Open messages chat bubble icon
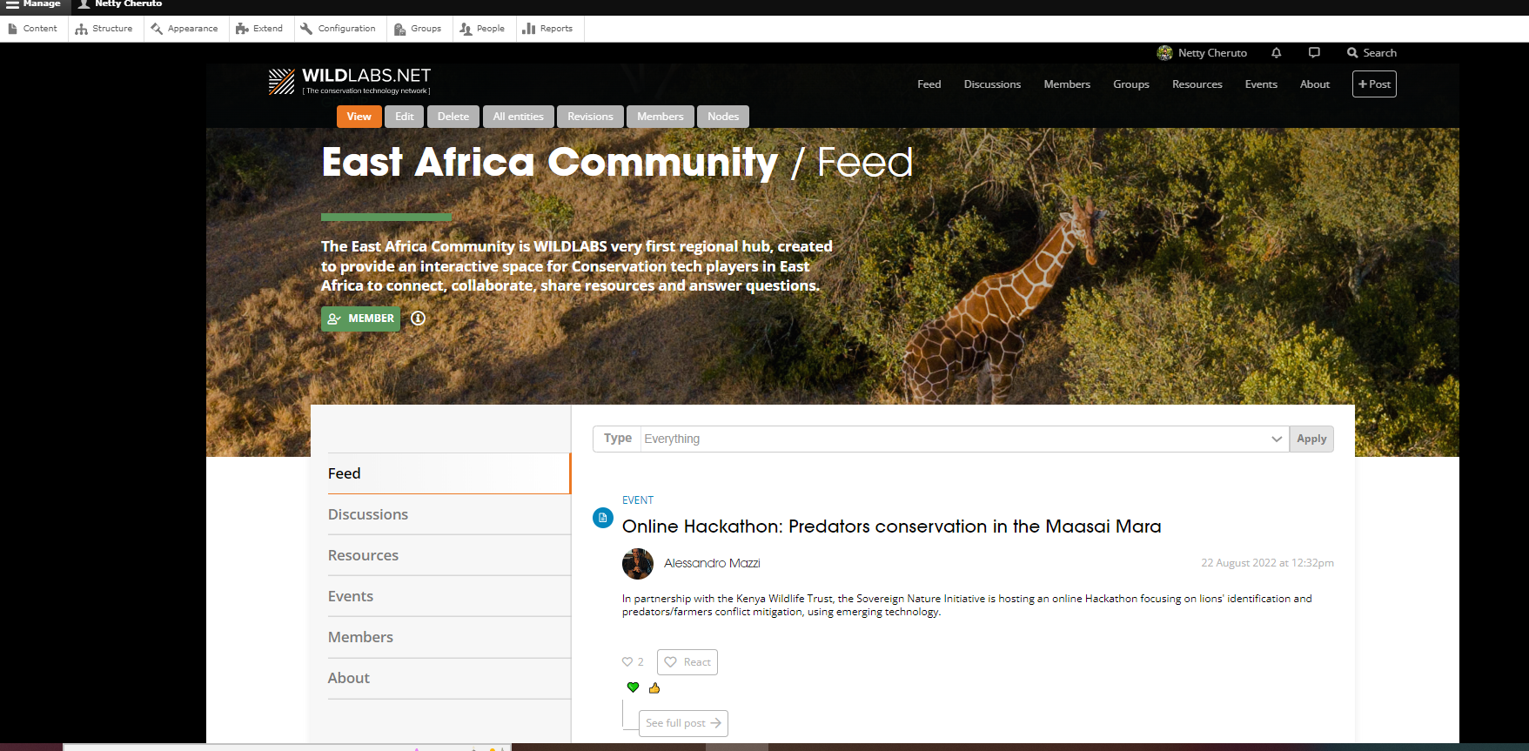This screenshot has height=751, width=1529. (1314, 53)
